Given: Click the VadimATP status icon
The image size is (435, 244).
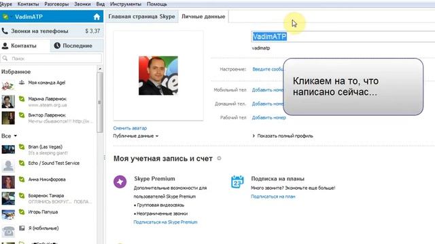Looking at the screenshot, I should tap(5, 16).
